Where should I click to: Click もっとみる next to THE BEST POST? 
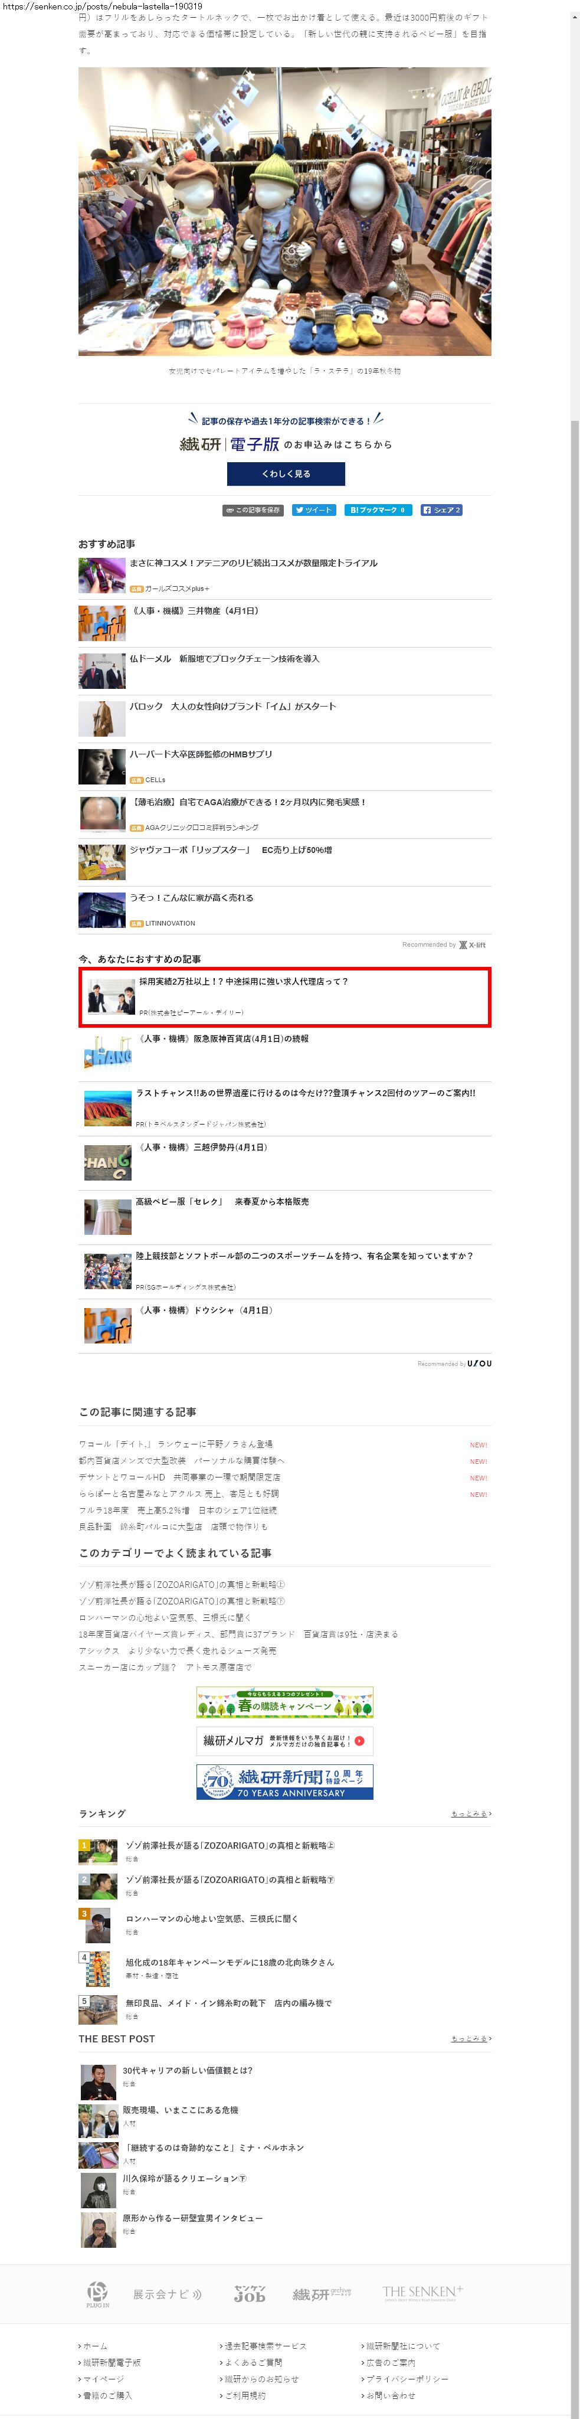tap(471, 2039)
